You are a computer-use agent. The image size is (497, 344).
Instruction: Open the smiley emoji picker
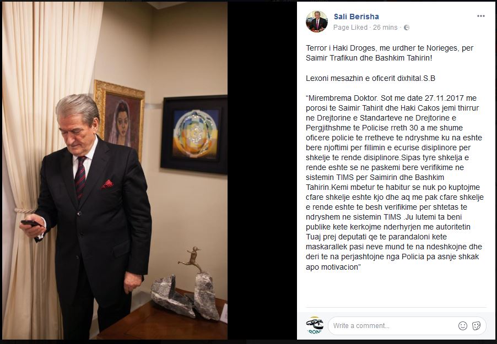(463, 326)
